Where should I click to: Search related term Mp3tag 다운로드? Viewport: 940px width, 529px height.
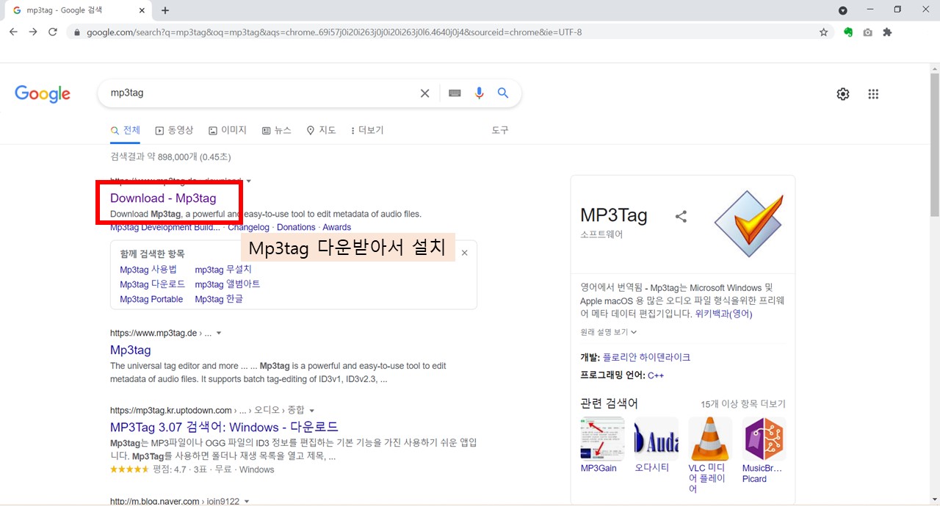(x=153, y=284)
